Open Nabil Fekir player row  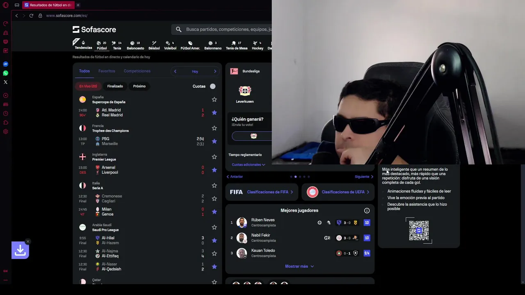point(300,238)
